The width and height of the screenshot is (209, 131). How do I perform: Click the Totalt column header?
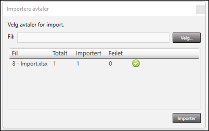pos(60,53)
